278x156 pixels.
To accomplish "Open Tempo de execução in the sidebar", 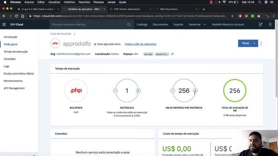I will click(16, 52).
